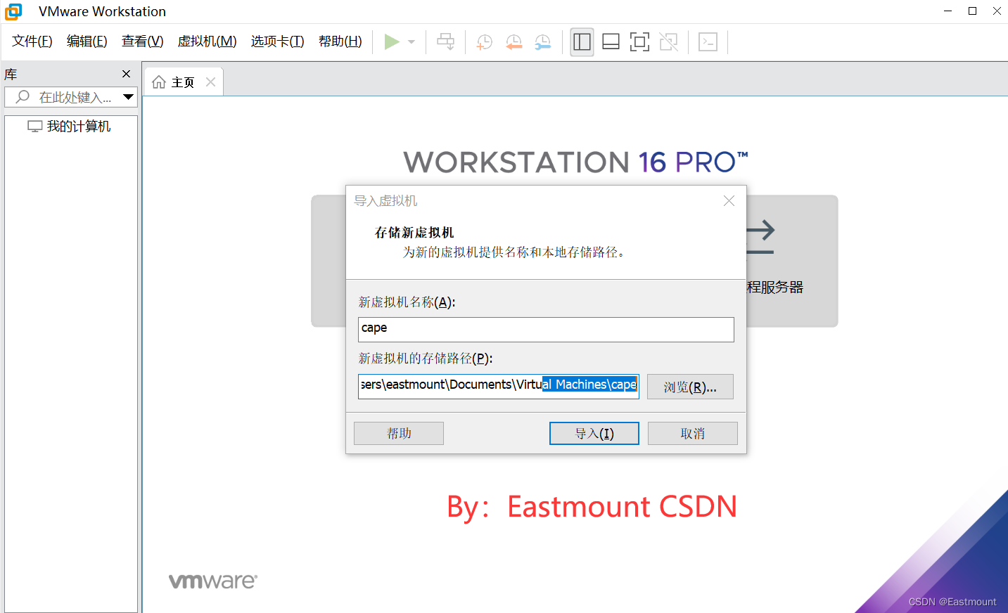Open the 选项卡(T) menu

[278, 41]
